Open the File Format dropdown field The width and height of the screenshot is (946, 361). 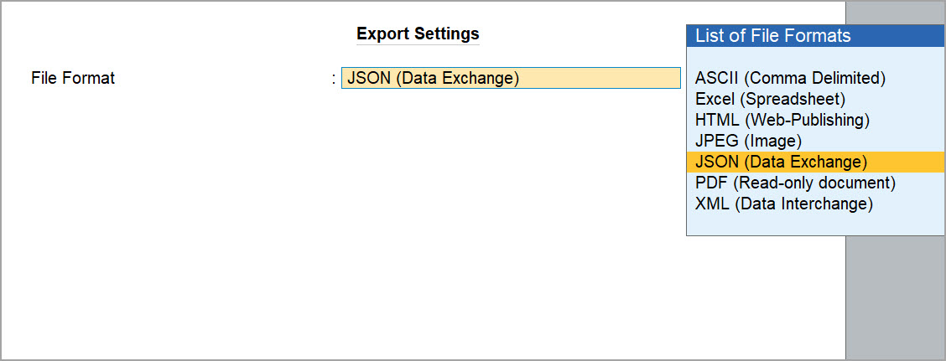[x=511, y=79]
